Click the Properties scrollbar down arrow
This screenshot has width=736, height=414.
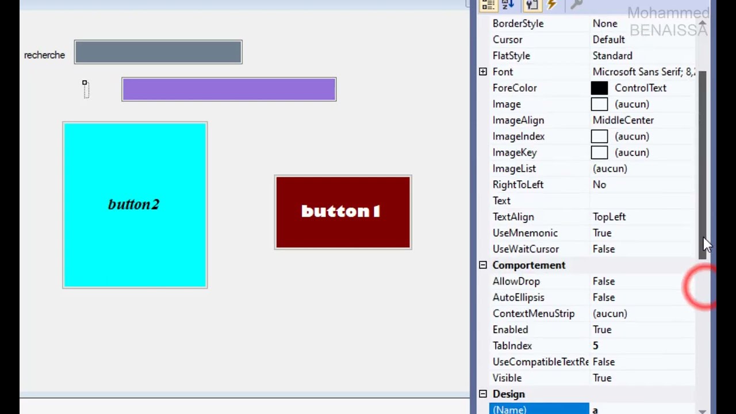pos(703,411)
